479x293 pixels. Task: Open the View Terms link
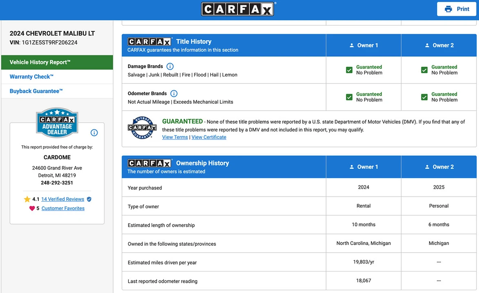[175, 137]
